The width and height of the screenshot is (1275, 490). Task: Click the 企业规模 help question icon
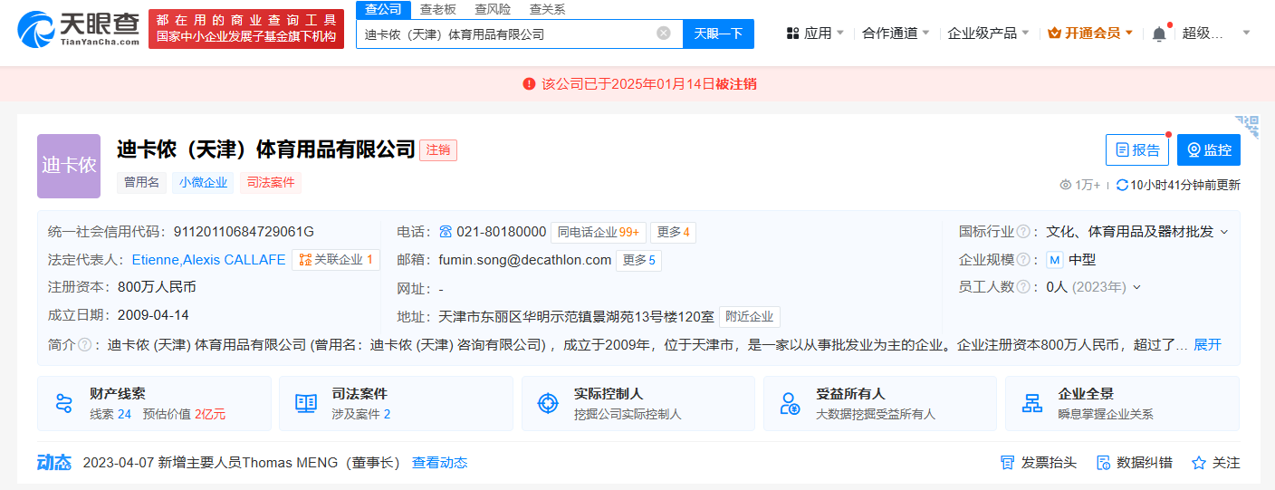pos(1023,260)
